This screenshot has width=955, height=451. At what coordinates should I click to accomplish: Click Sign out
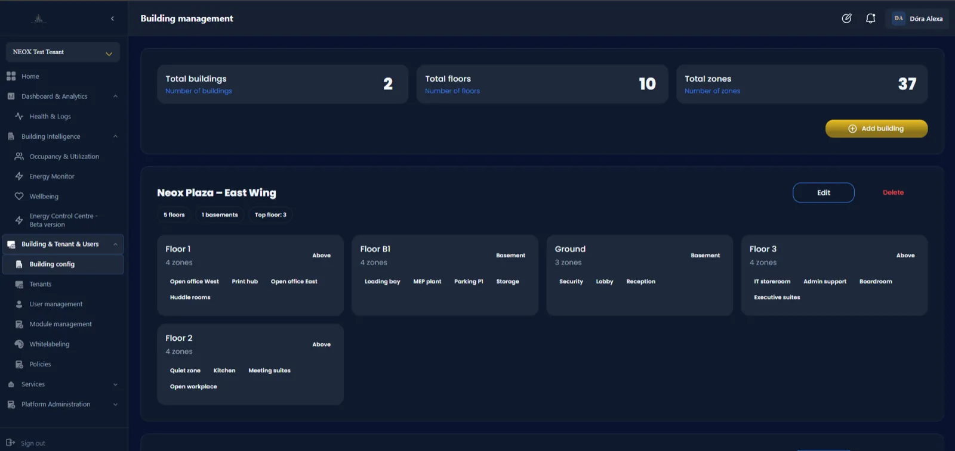click(33, 443)
